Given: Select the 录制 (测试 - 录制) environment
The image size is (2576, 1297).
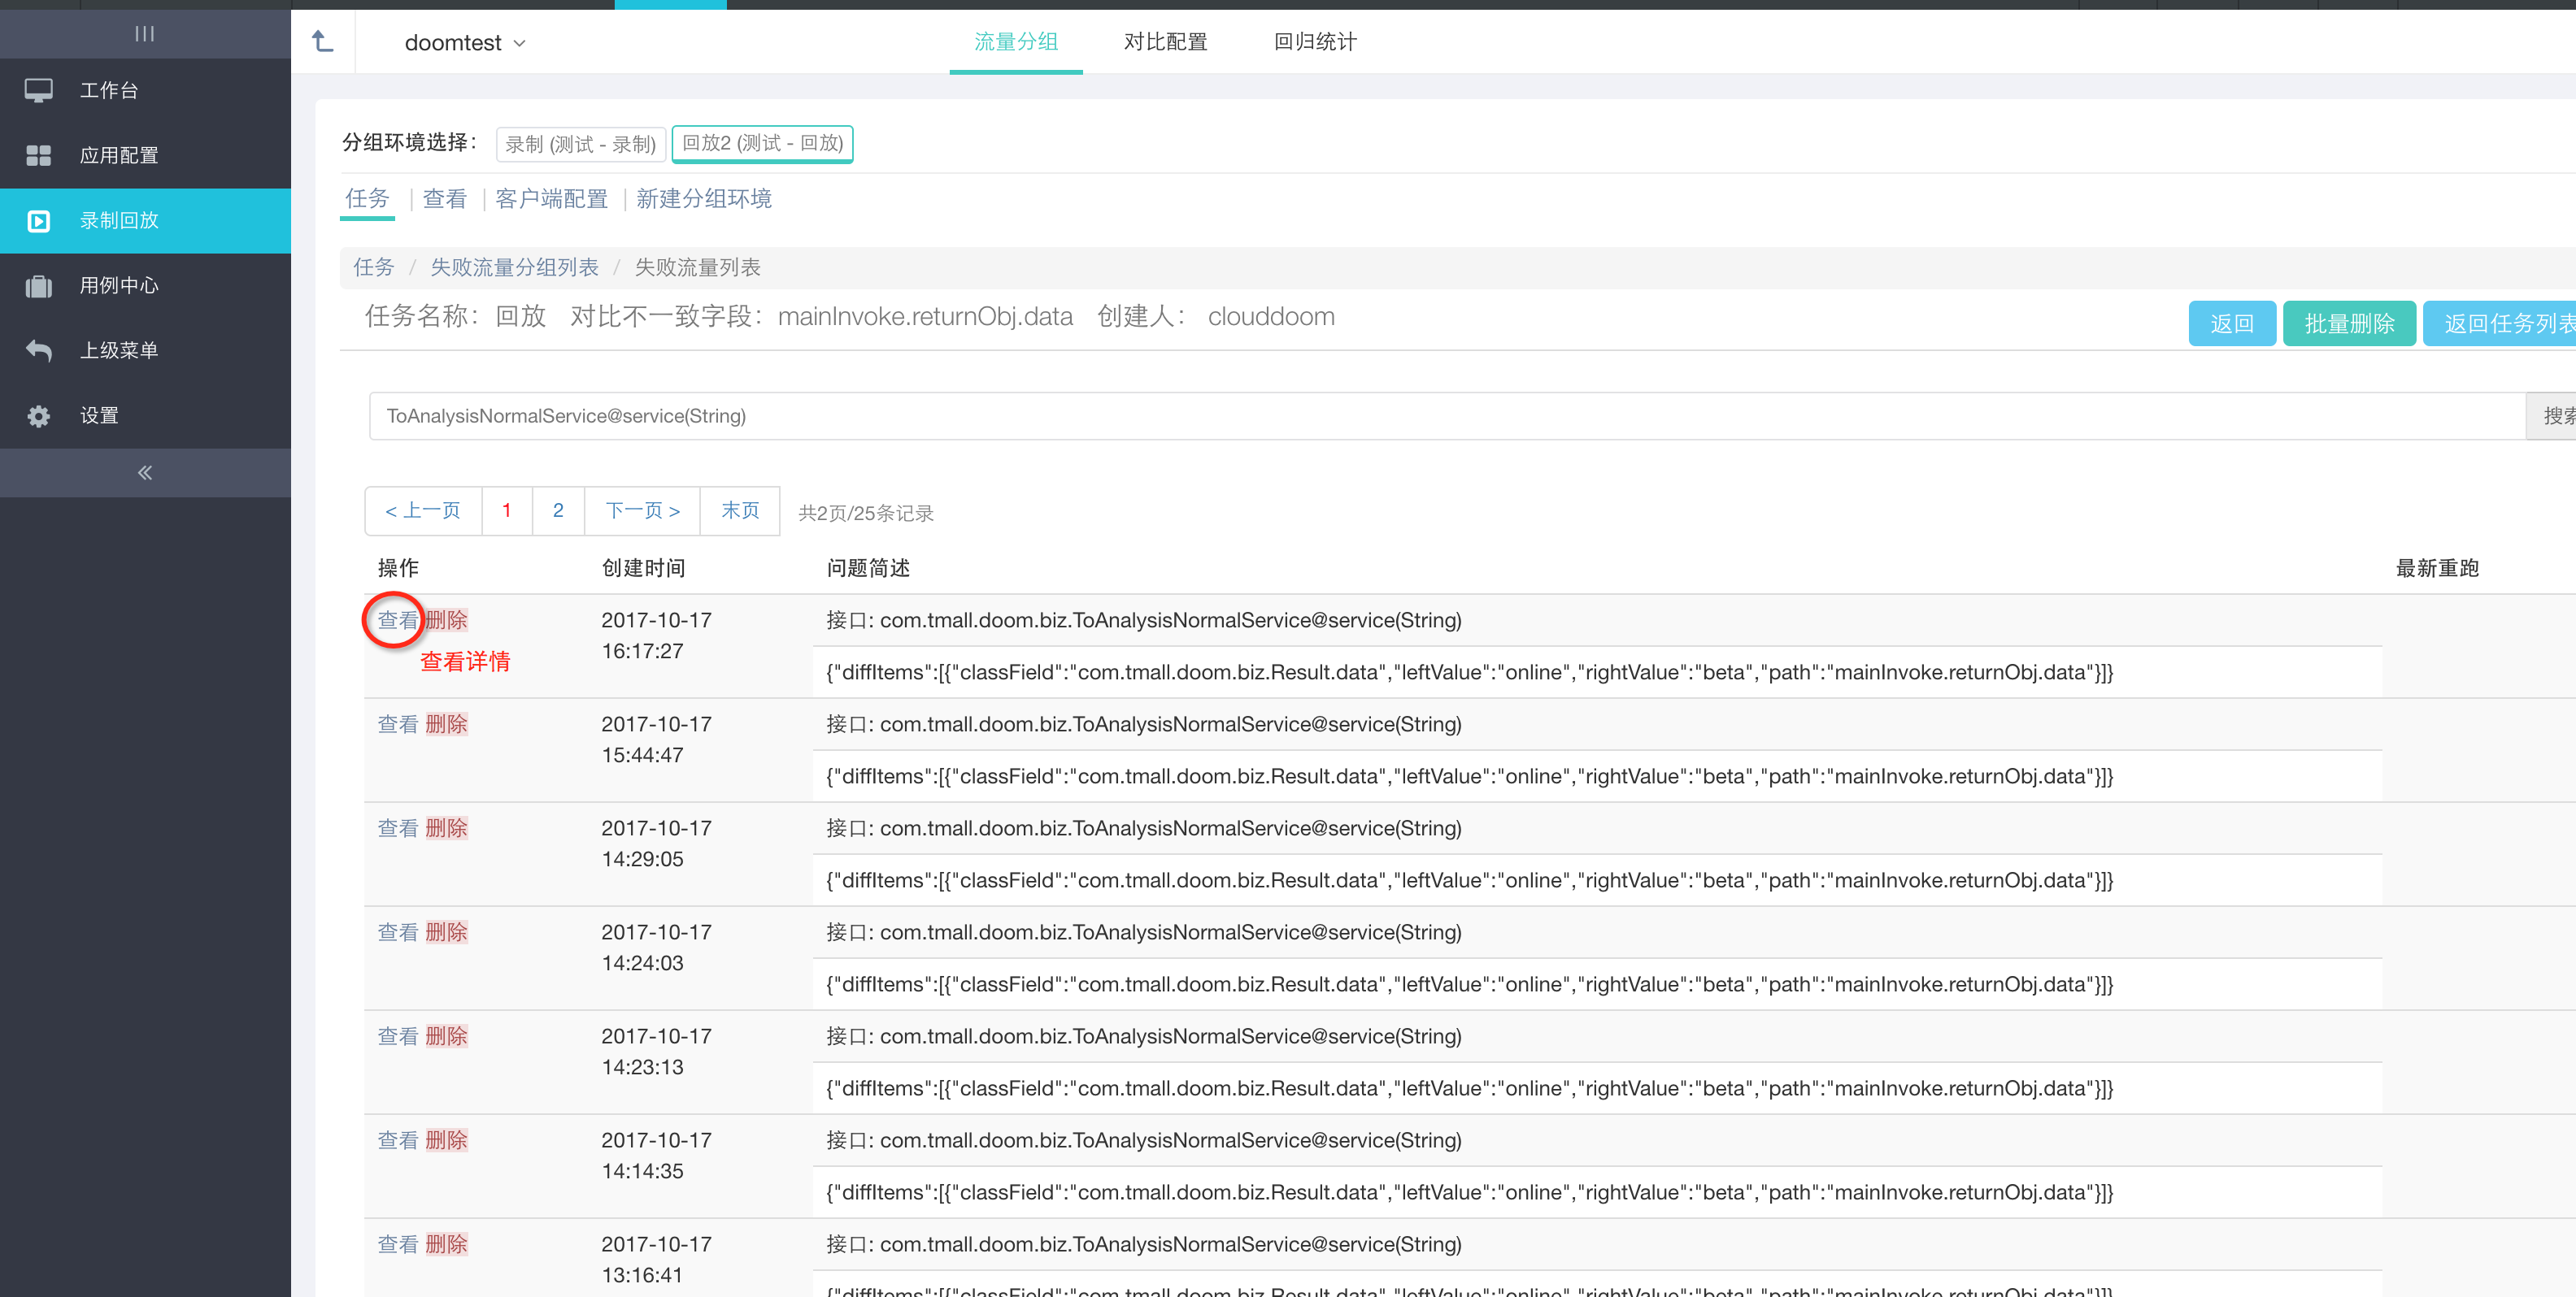Looking at the screenshot, I should (x=581, y=144).
